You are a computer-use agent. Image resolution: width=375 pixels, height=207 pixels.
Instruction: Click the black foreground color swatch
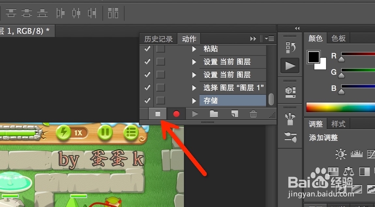(x=313, y=57)
